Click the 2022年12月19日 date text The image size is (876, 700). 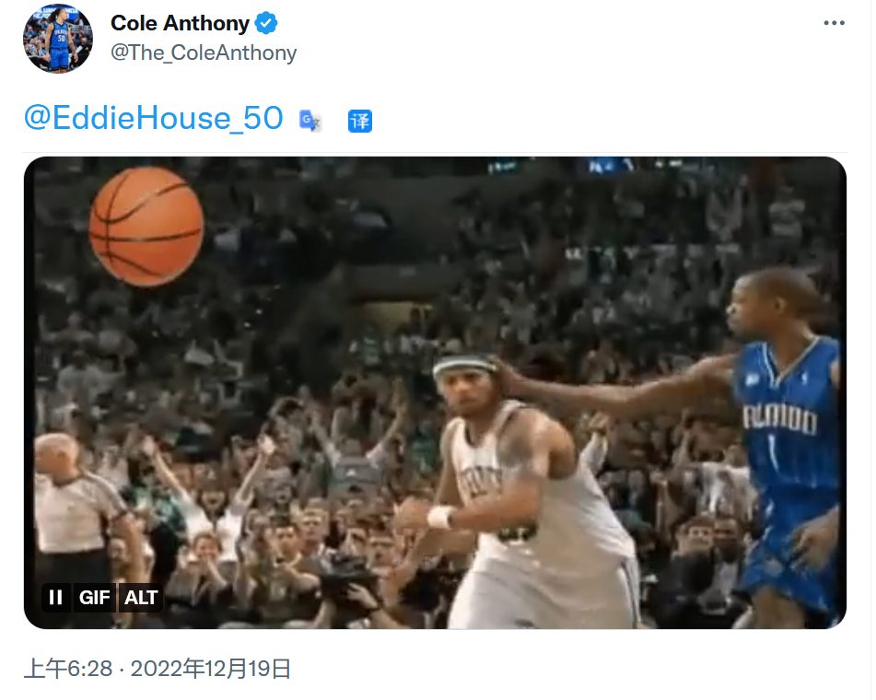[x=211, y=669]
